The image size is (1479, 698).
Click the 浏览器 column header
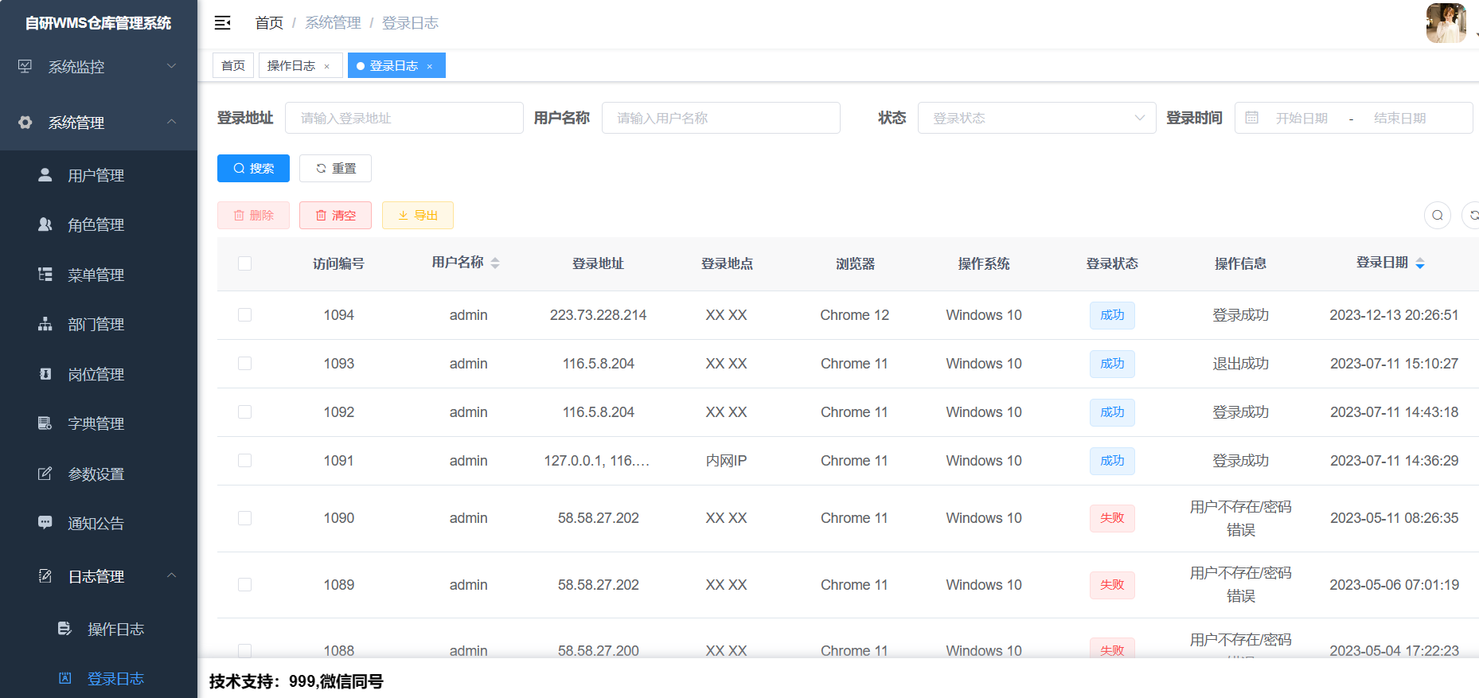pos(855,263)
